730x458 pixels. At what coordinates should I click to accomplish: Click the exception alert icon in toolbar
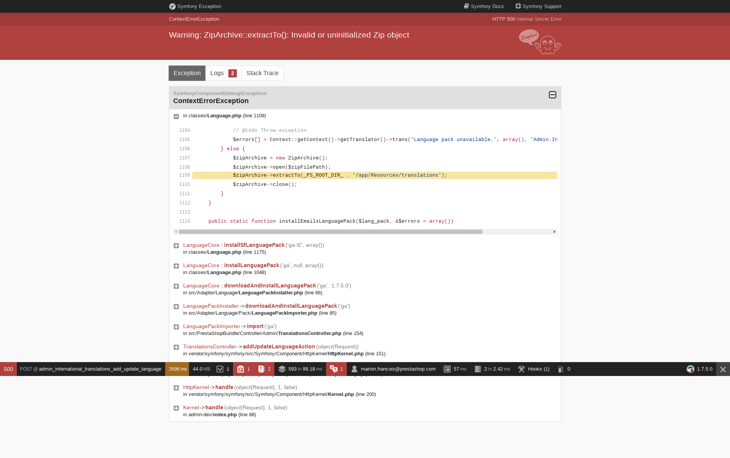pyautogui.click(x=261, y=369)
